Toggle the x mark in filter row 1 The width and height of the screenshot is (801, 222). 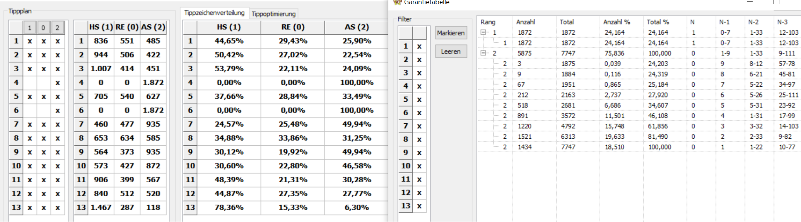coord(419,46)
